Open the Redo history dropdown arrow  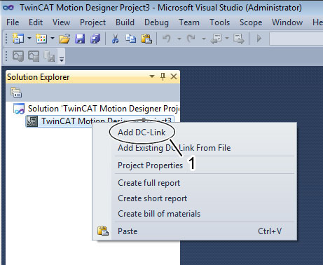point(204,39)
